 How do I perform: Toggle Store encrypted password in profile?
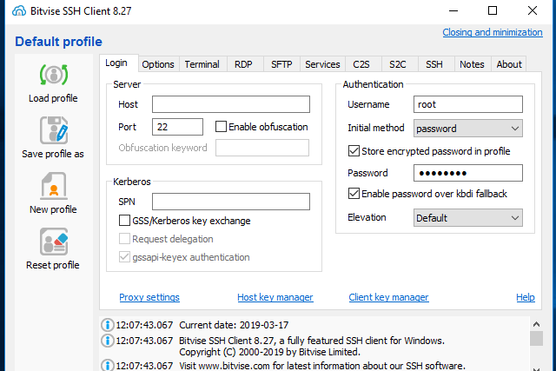coord(354,151)
